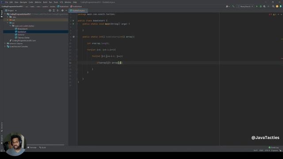This screenshot has height=159, width=283.
Task: Click the BubbleSort class breadcrumb in navigation bar
Action: (x=63, y=6)
